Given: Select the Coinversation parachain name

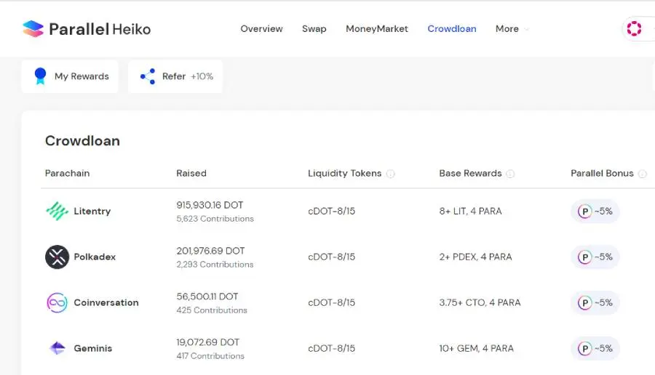Looking at the screenshot, I should point(106,302).
